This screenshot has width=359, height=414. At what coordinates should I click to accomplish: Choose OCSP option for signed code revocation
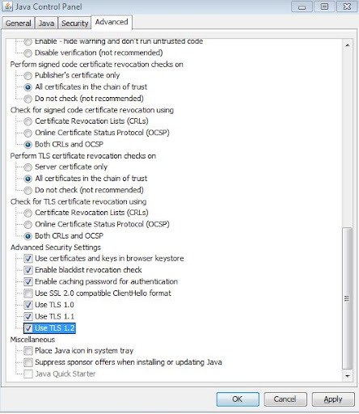pos(27,133)
